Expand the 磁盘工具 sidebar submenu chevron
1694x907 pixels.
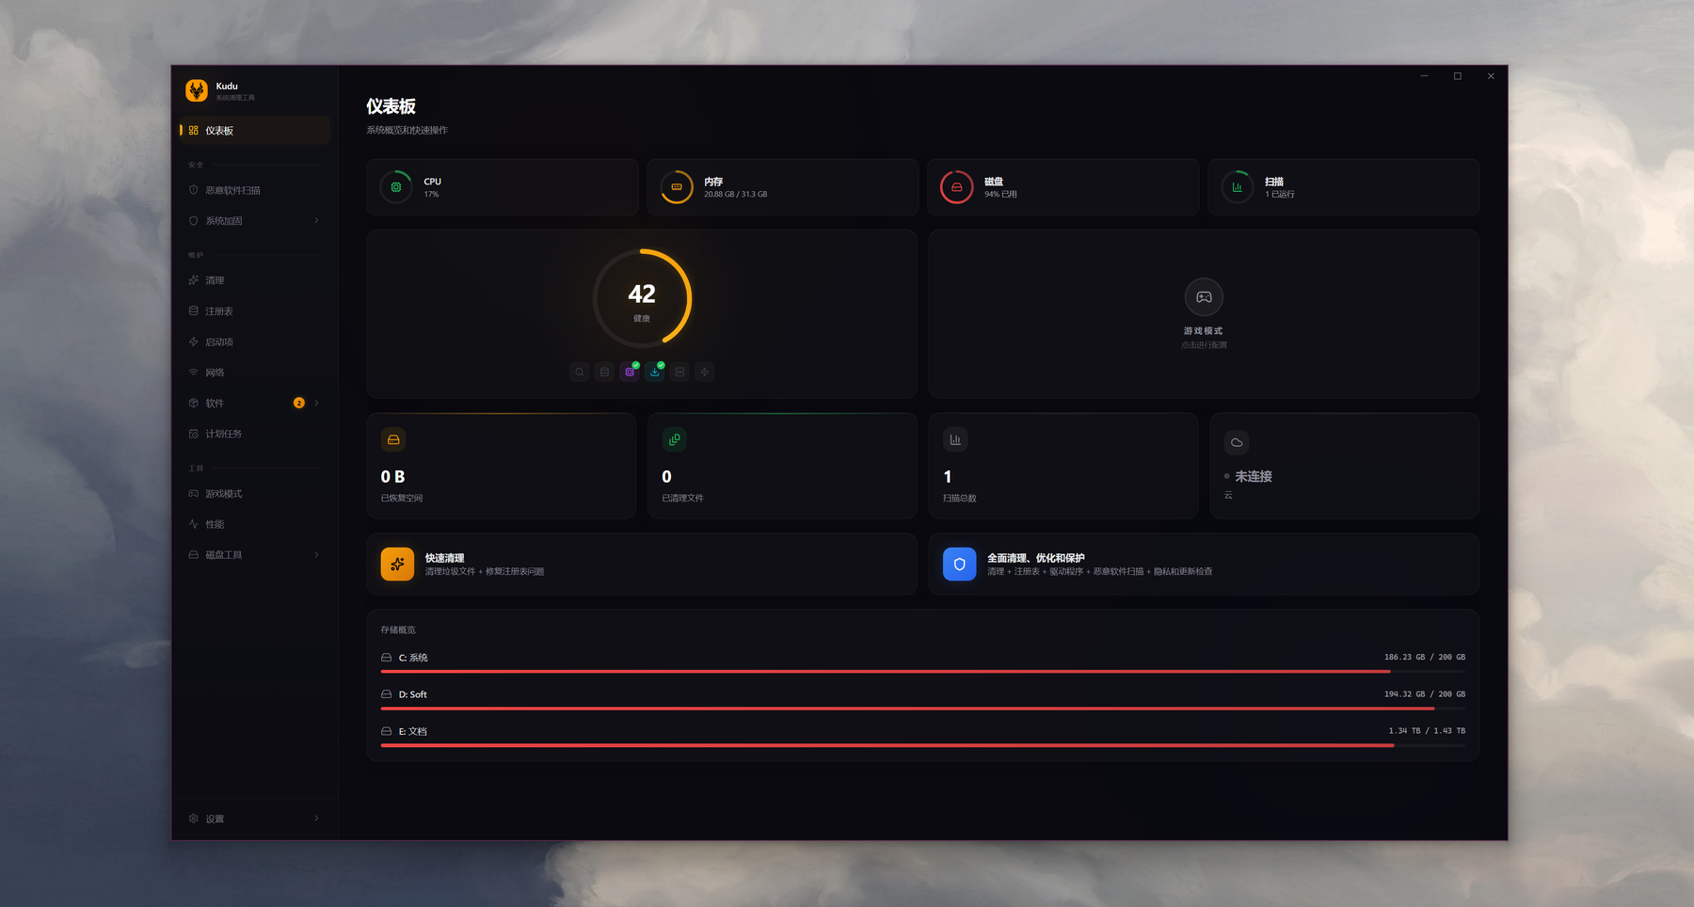click(316, 554)
